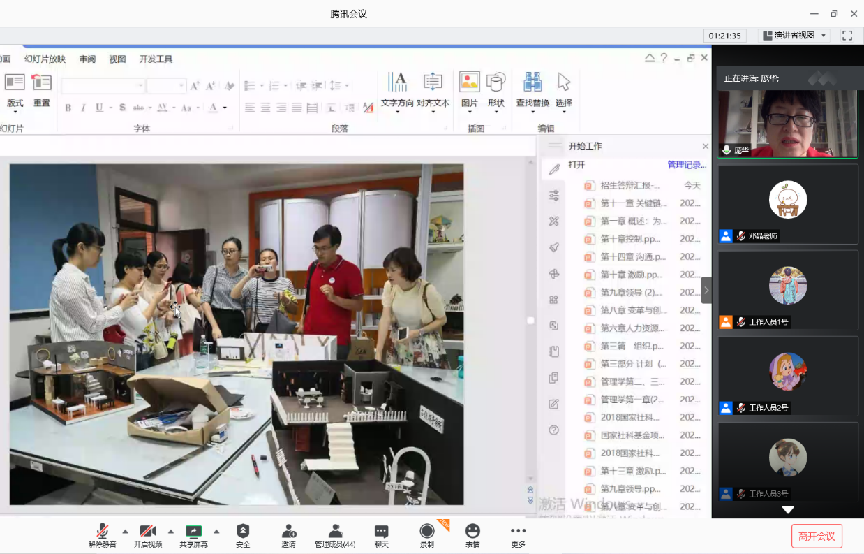Switch to the Review (审阅) tab

[87, 59]
